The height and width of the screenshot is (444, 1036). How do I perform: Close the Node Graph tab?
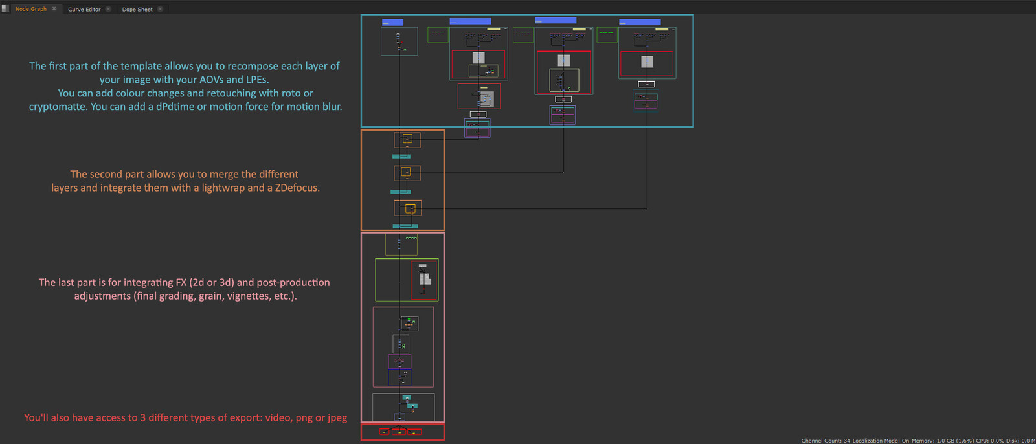click(x=54, y=9)
